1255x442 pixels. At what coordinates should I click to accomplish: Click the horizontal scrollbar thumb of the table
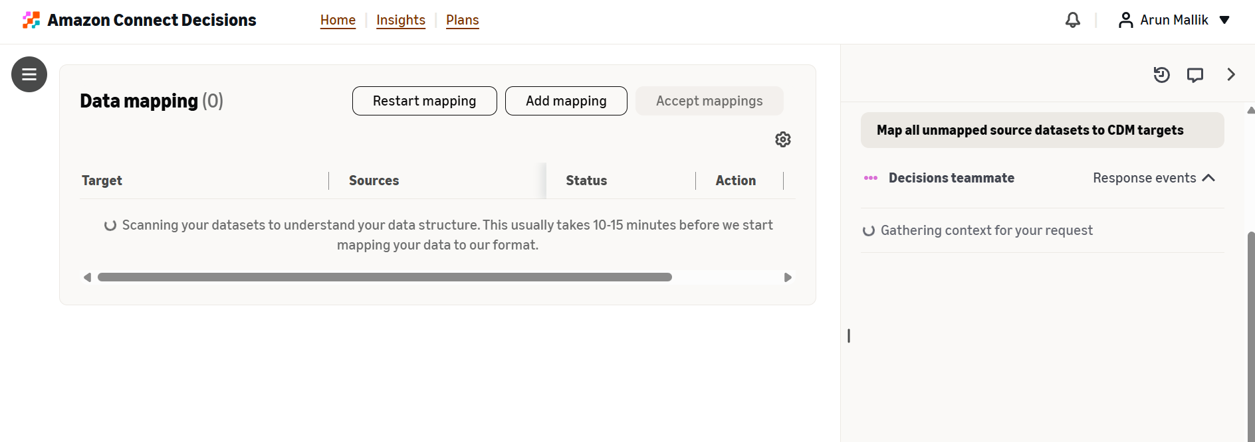tap(385, 277)
